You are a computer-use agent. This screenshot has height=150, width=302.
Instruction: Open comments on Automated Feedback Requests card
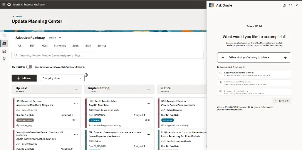[x=75, y=120]
